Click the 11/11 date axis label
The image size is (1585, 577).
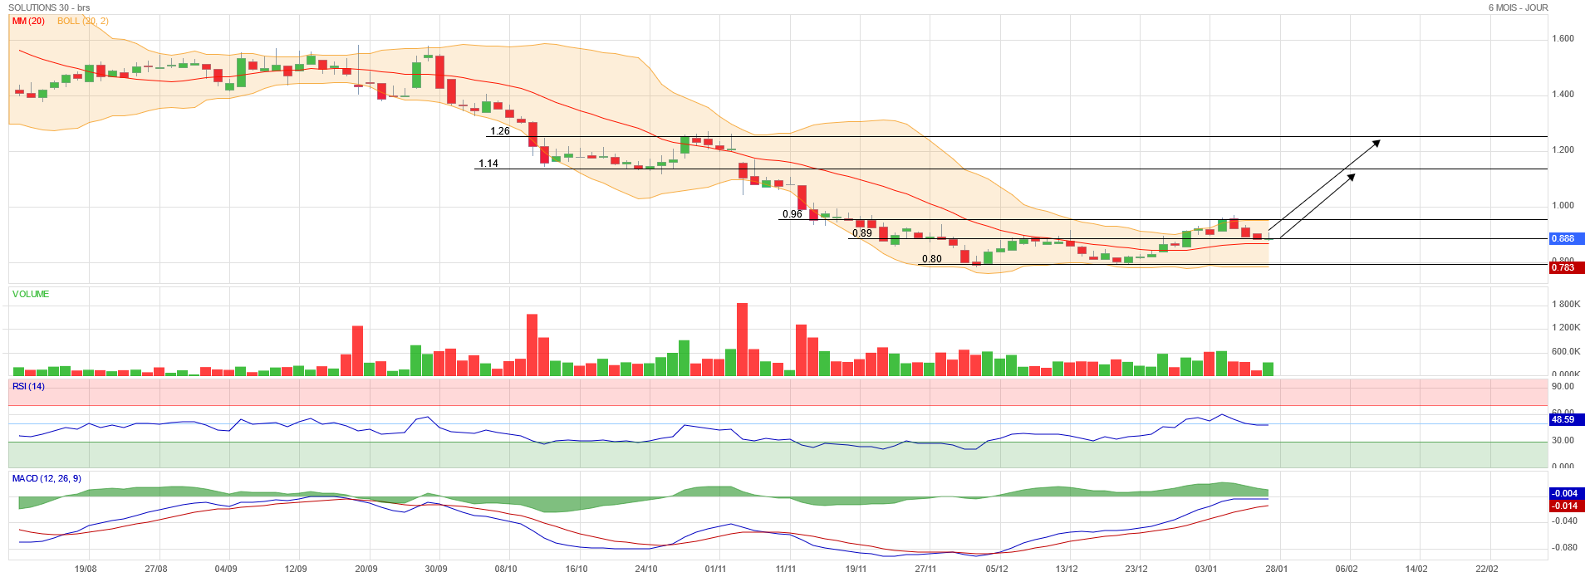click(x=786, y=569)
